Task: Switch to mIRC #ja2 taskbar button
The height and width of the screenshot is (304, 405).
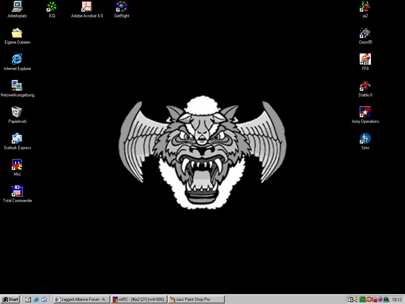Action: 139,299
